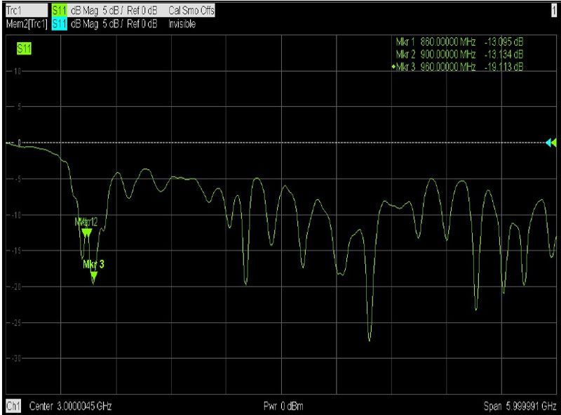Click the Center 3.0000045 GHz field
Screen dimensions: 561x415
71,406
